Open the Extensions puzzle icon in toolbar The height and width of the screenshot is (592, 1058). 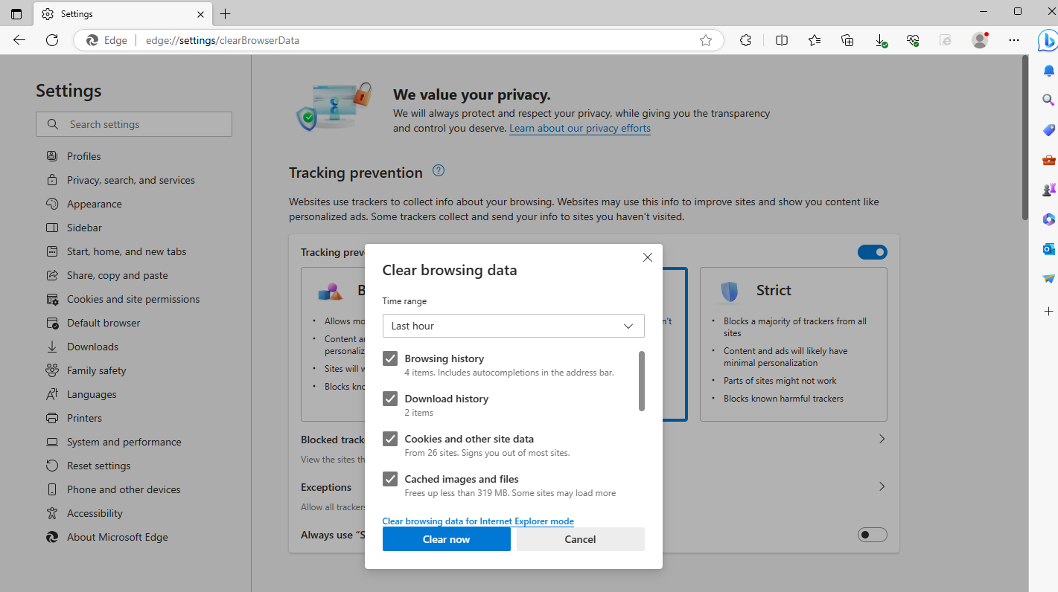(x=745, y=40)
